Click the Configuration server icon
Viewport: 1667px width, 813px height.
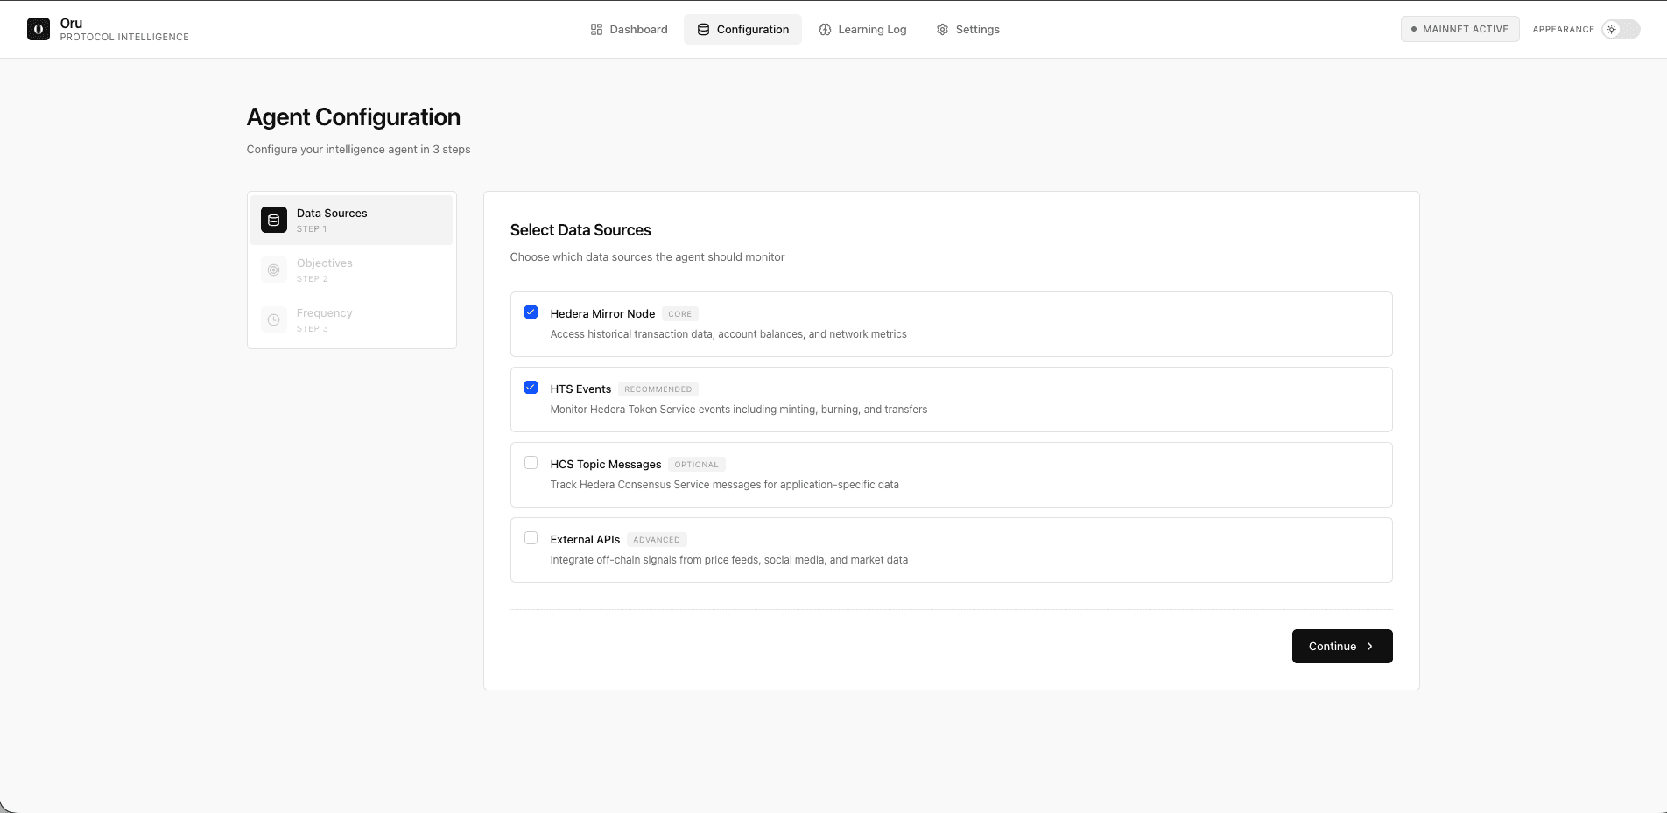point(703,29)
